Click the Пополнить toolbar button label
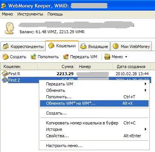Image resolution: width=155 pixels, height=152 pixels. pos(48,57)
